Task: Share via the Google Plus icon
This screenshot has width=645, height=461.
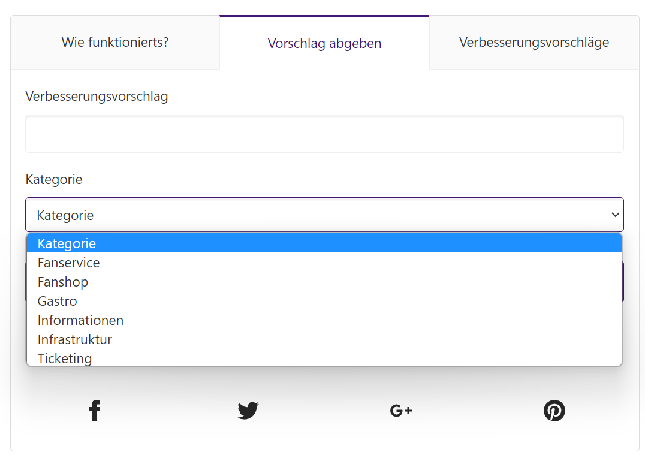Action: 401,411
